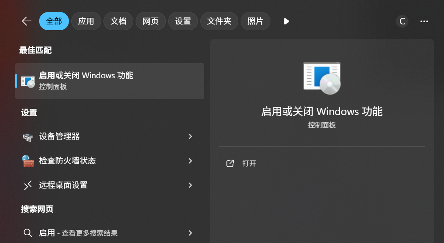Open web search result 启用 - 查看更多搜索结果

pos(110,233)
